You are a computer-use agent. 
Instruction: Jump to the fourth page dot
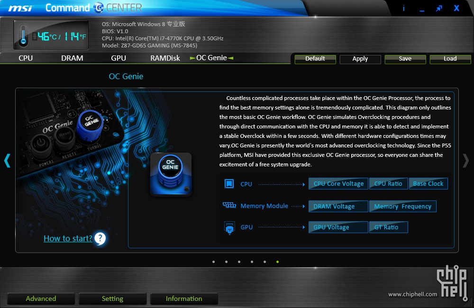coord(252,262)
